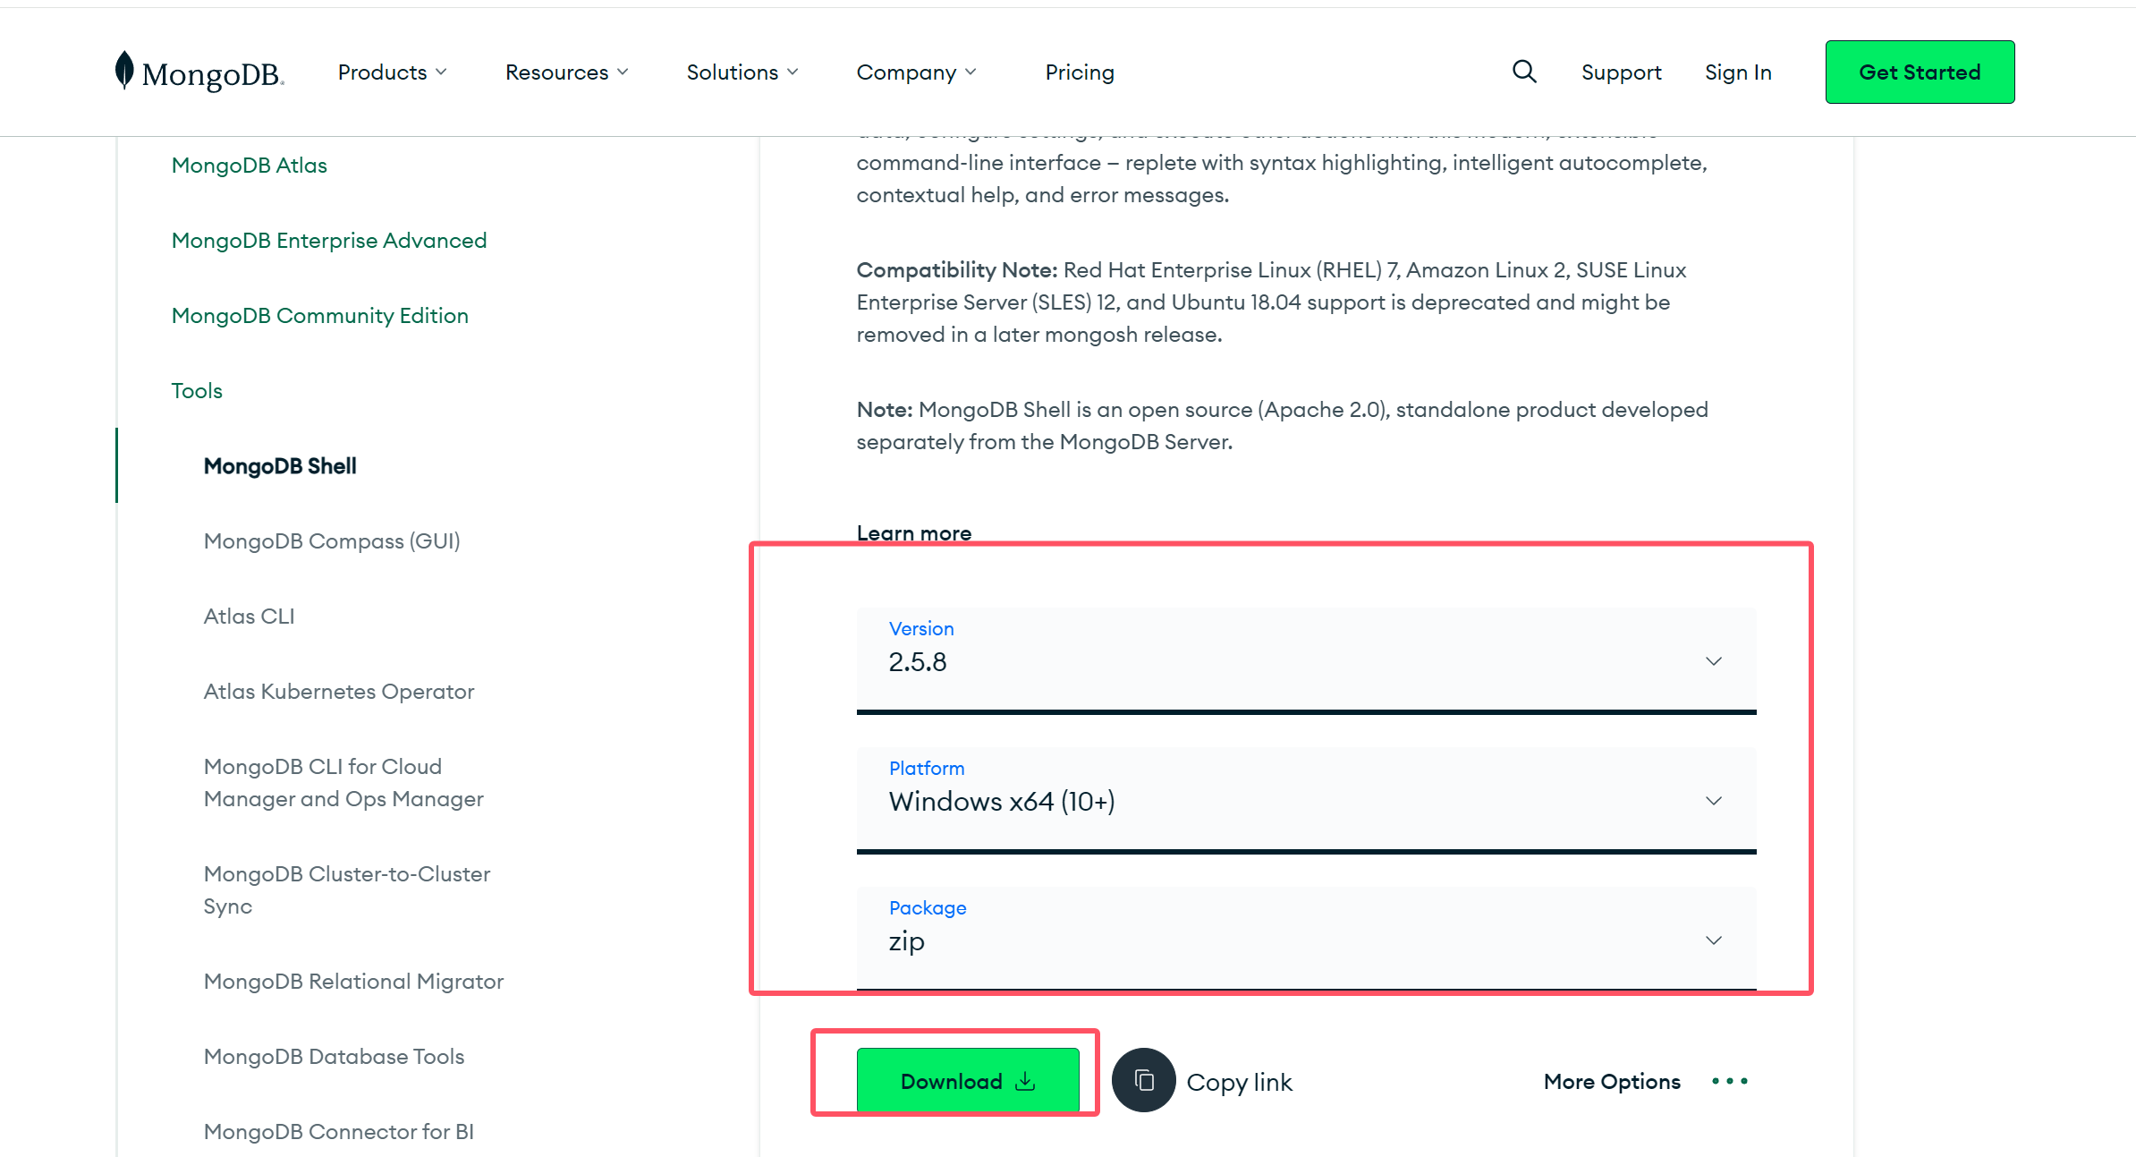Click the copy link clipboard icon

tap(1143, 1080)
